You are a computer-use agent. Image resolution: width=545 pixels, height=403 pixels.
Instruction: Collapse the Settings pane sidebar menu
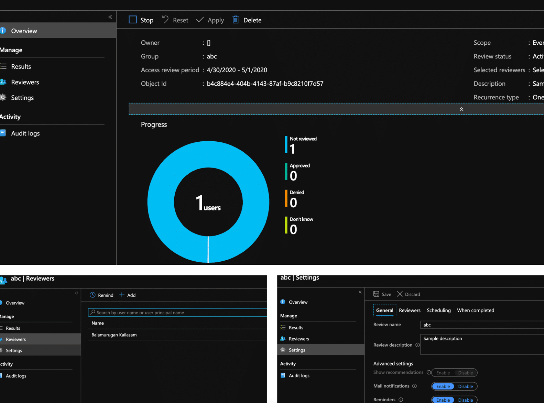(360, 292)
